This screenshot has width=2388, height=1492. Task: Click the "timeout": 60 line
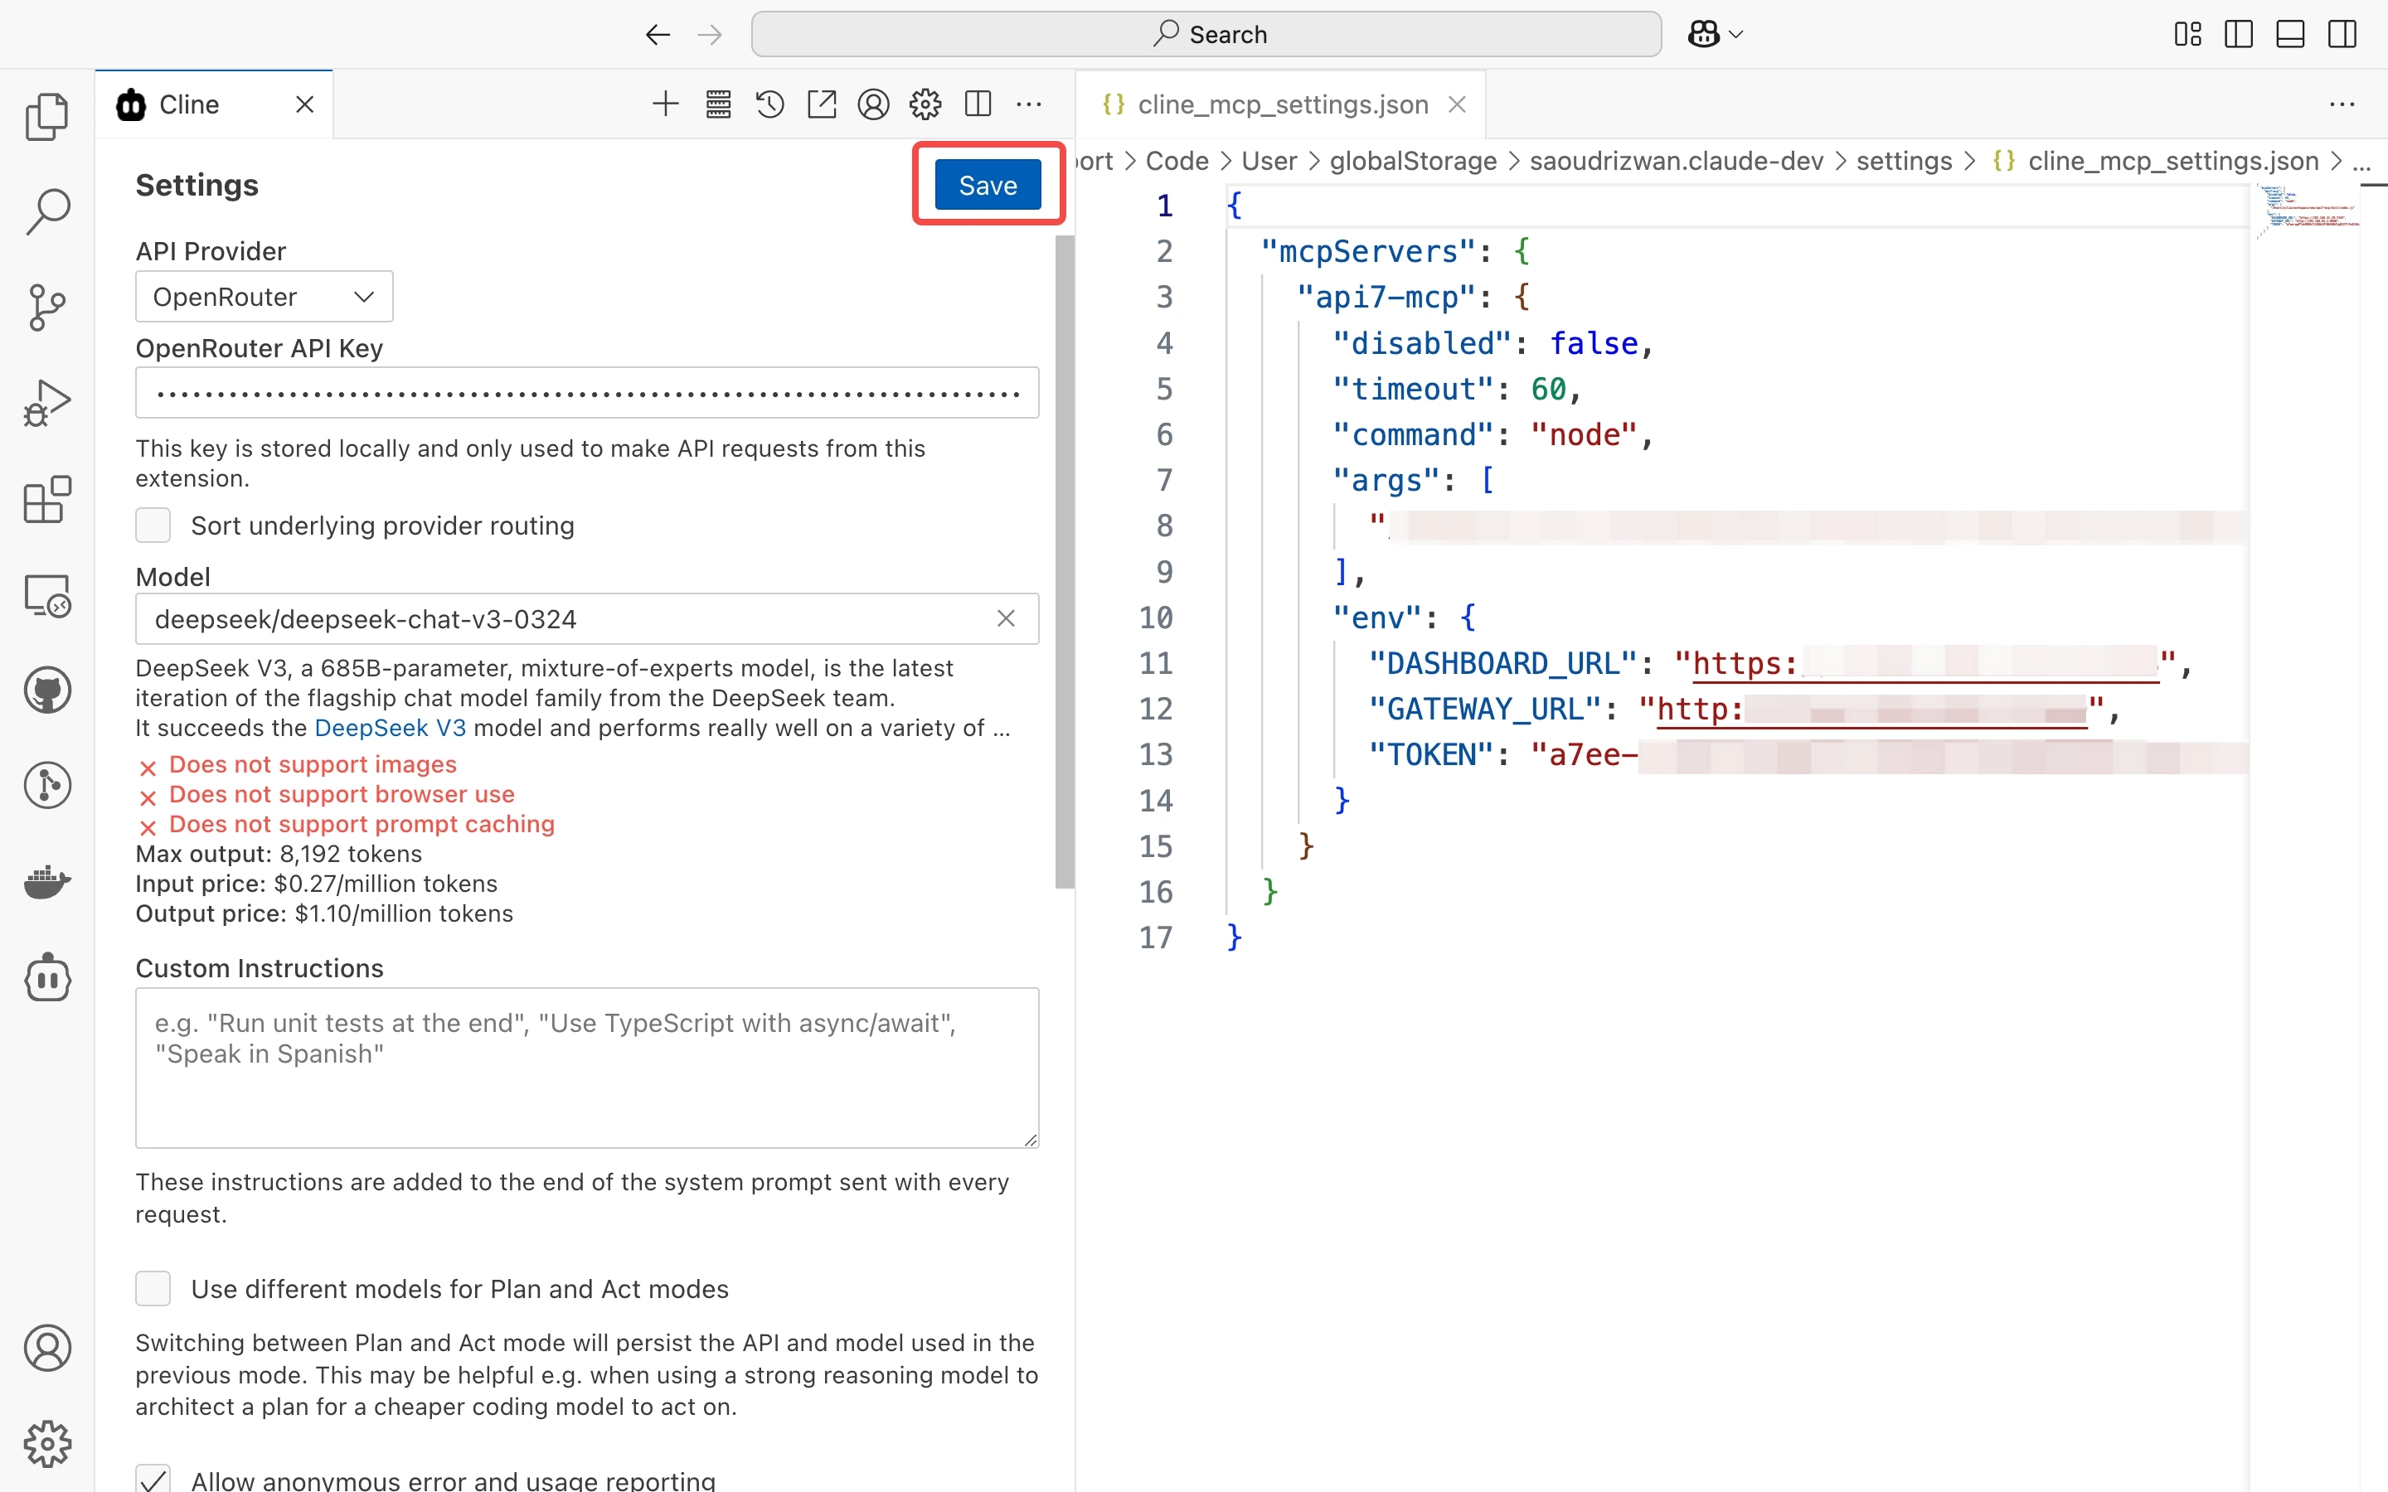tap(1457, 390)
